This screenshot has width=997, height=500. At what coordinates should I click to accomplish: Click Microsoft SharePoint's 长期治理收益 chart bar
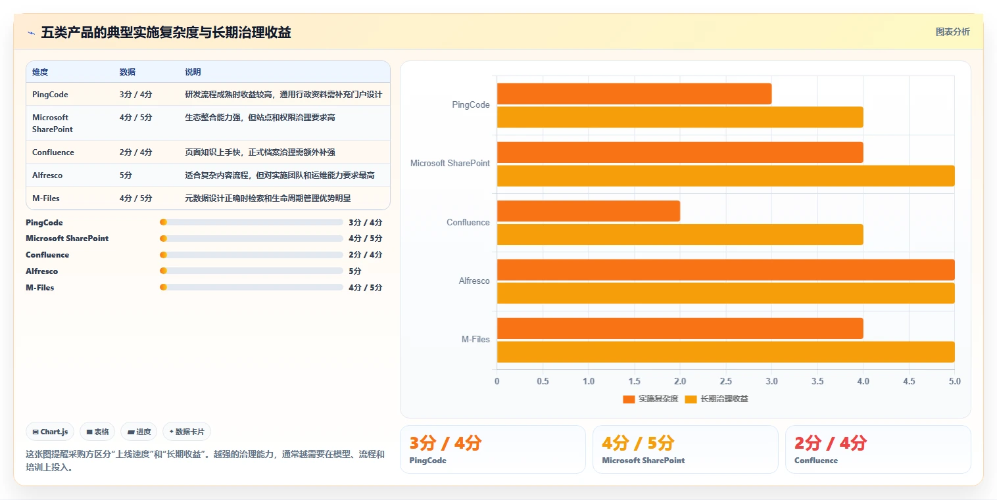(x=726, y=175)
